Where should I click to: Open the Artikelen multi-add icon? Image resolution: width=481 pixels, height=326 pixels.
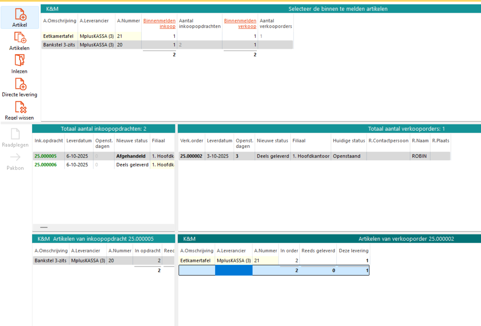point(20,37)
